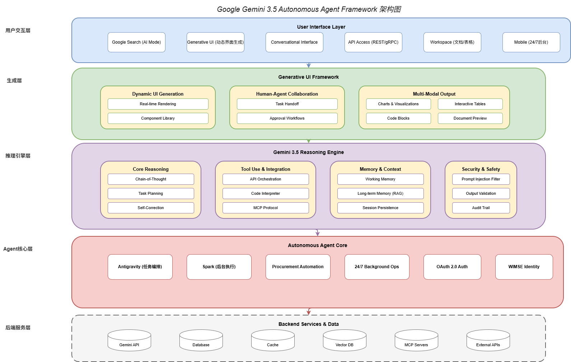Click the Memory & Context group title
Viewport: 571px width, 362px height.
pyautogui.click(x=380, y=169)
